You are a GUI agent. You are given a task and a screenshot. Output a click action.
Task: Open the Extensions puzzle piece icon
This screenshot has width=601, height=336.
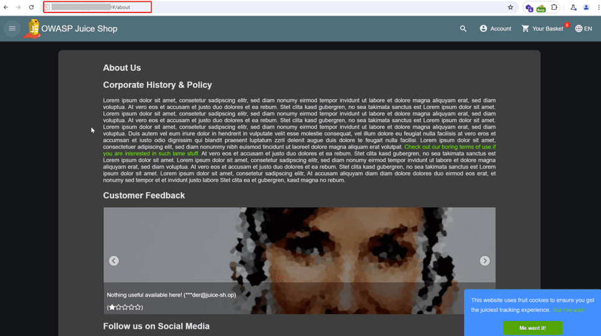point(554,7)
